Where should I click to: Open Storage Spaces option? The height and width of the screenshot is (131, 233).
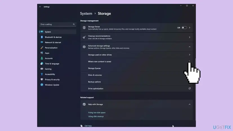pos(136,68)
